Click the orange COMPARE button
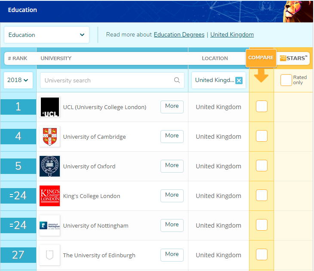The height and width of the screenshot is (271, 314). pyautogui.click(x=261, y=58)
